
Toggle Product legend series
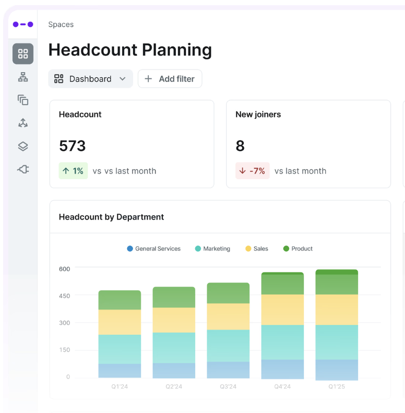click(298, 249)
